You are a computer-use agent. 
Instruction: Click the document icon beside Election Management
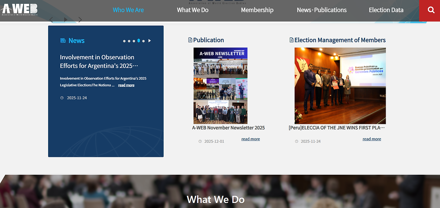click(291, 40)
